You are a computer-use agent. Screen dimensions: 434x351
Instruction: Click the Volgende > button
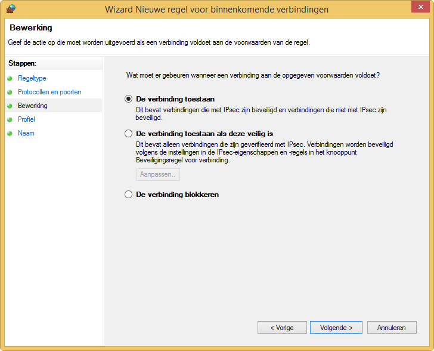336,328
